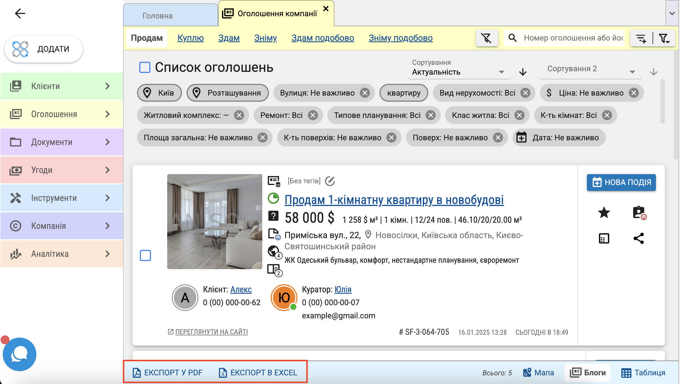Add listing to favorites with the star

604,212
